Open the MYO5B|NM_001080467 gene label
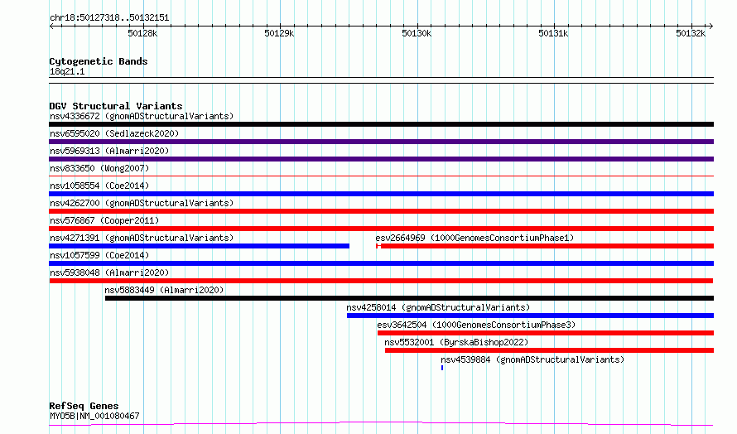Image resolution: width=737 pixels, height=434 pixels. (x=94, y=416)
